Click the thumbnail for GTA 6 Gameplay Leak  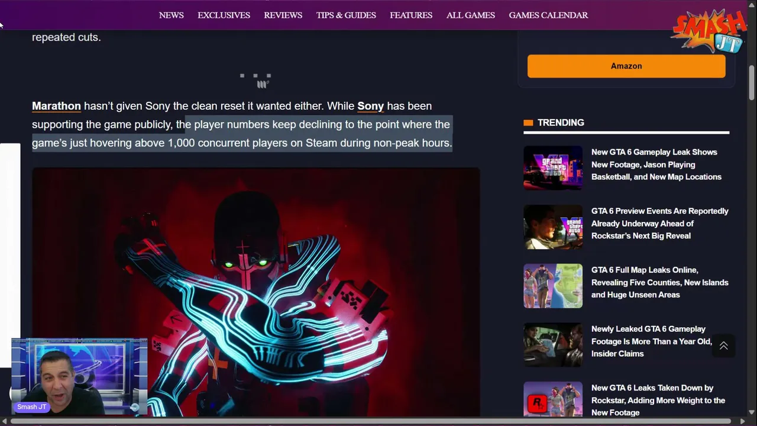(x=553, y=167)
